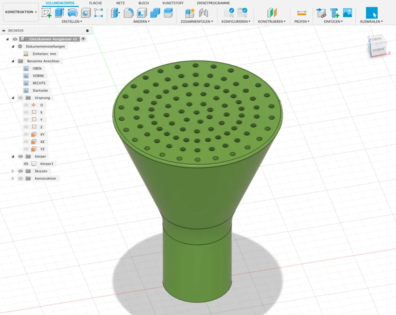
Task: Select the Startseite named view
Action: (40, 90)
